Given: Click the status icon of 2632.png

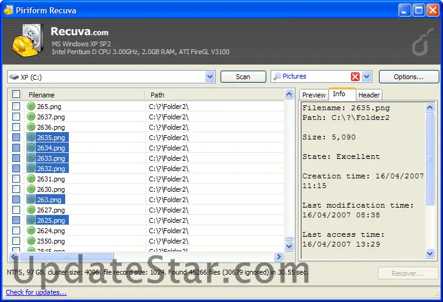Looking at the screenshot, I should (x=31, y=169).
